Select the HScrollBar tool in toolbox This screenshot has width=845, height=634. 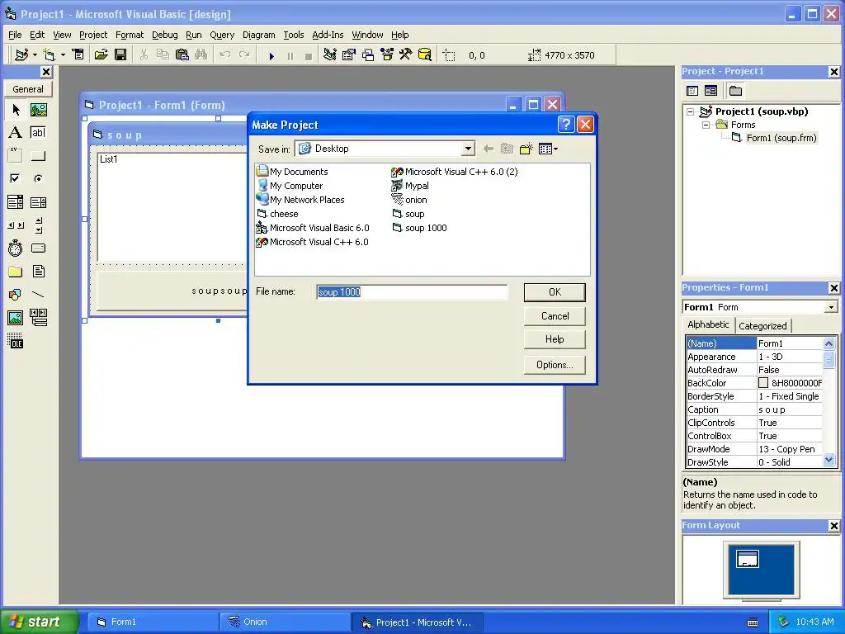point(16,225)
